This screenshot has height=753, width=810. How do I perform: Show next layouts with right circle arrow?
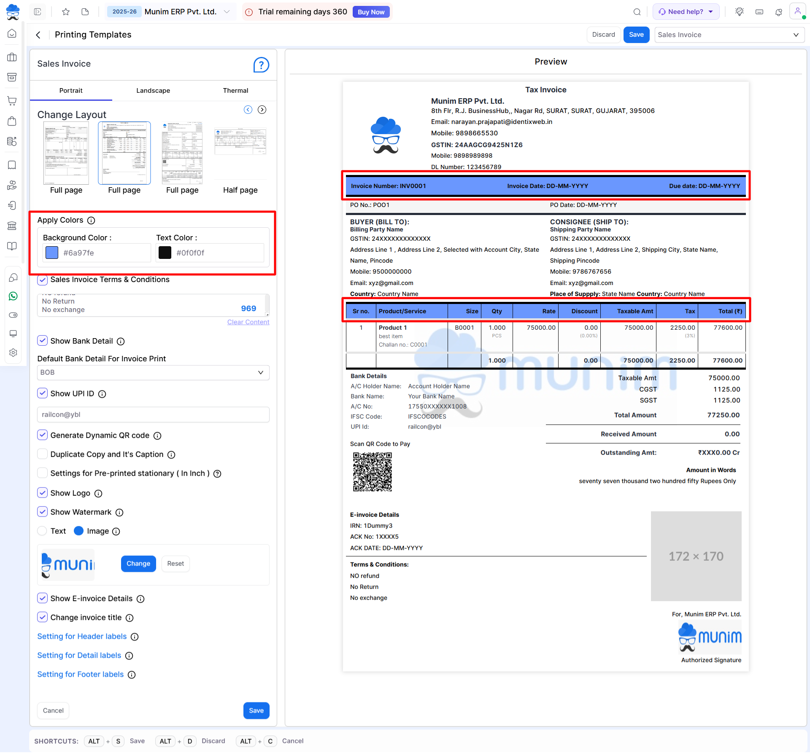262,110
